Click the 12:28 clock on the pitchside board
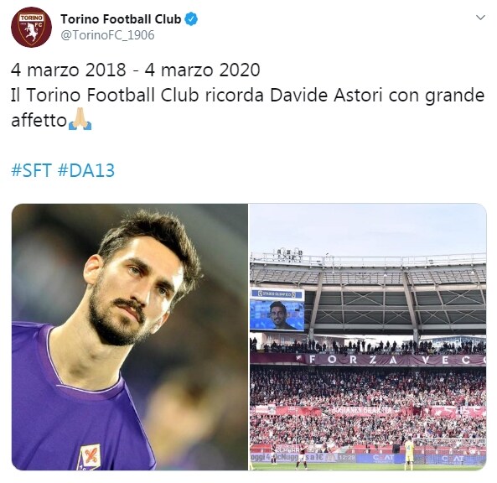497x483 pixels. tap(344, 458)
